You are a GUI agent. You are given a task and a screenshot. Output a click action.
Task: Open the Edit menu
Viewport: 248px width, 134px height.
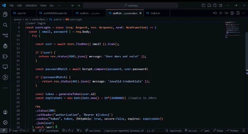19,5
